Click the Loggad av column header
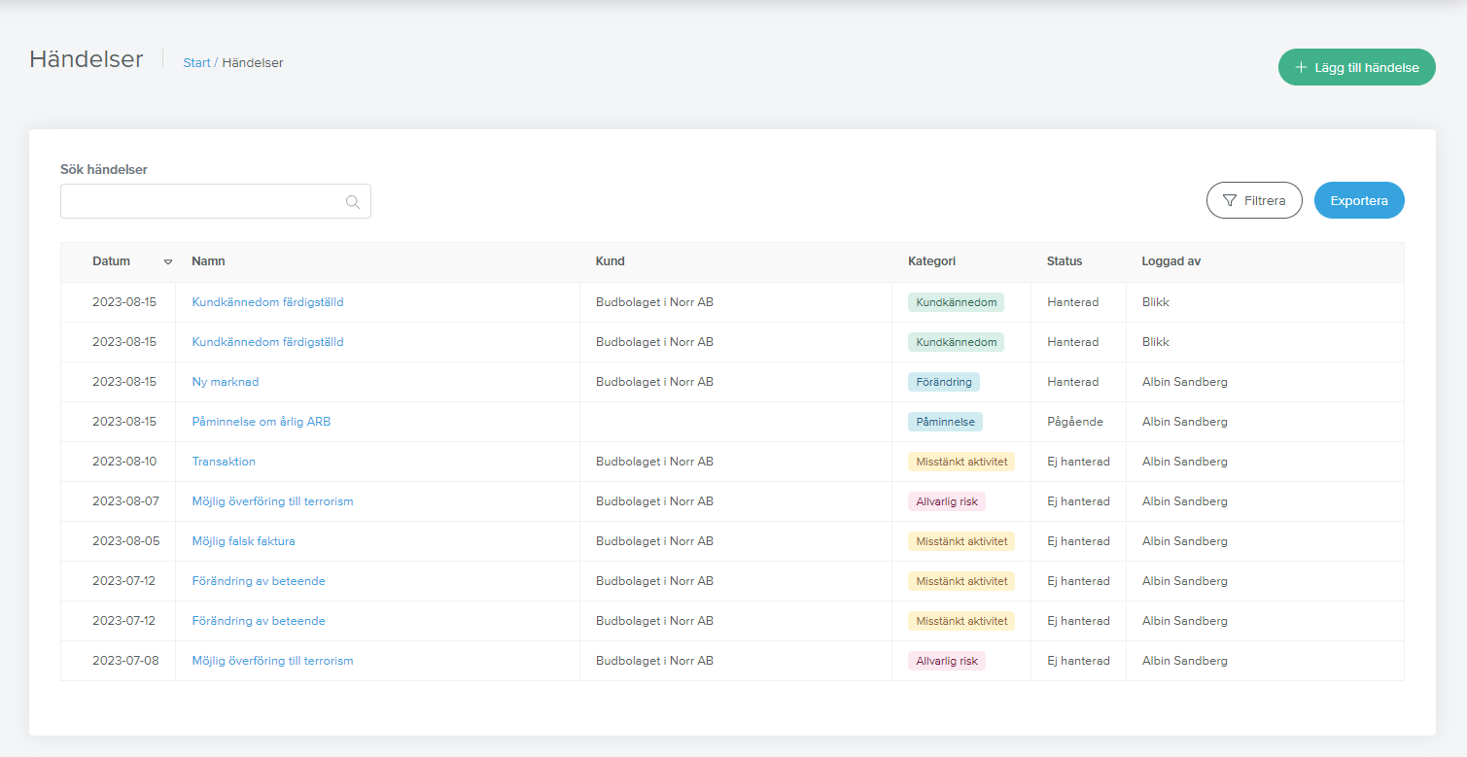 pyautogui.click(x=1171, y=261)
